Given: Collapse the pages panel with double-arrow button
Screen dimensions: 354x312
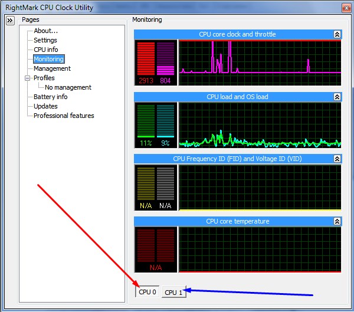Looking at the screenshot, I should pyautogui.click(x=10, y=21).
